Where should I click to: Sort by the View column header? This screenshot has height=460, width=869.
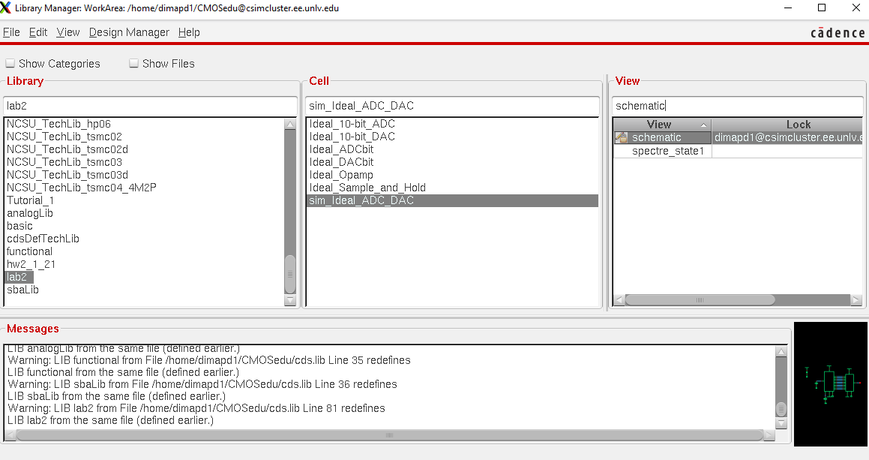click(x=660, y=125)
